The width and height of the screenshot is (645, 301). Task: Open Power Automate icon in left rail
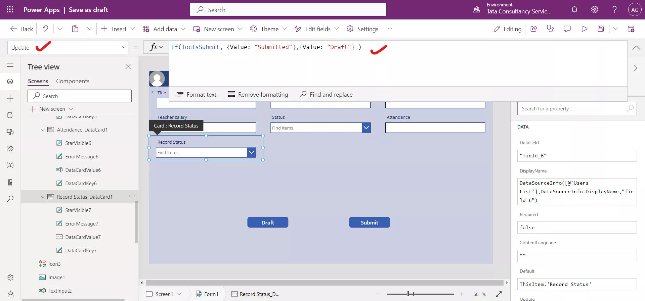click(x=10, y=148)
